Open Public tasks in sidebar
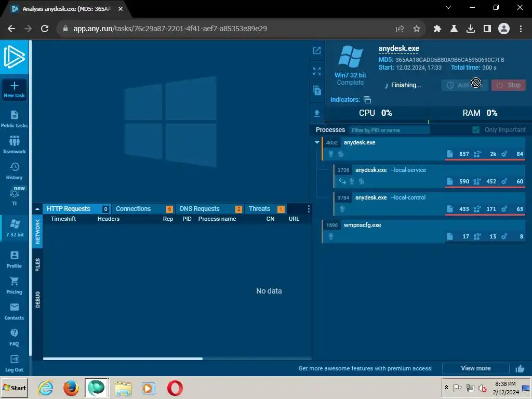The image size is (532, 399). coord(14,119)
